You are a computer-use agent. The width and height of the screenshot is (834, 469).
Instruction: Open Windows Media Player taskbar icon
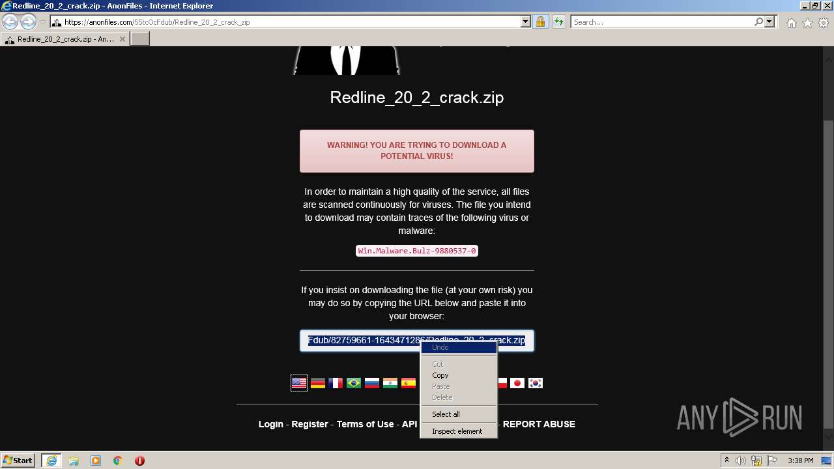click(96, 461)
